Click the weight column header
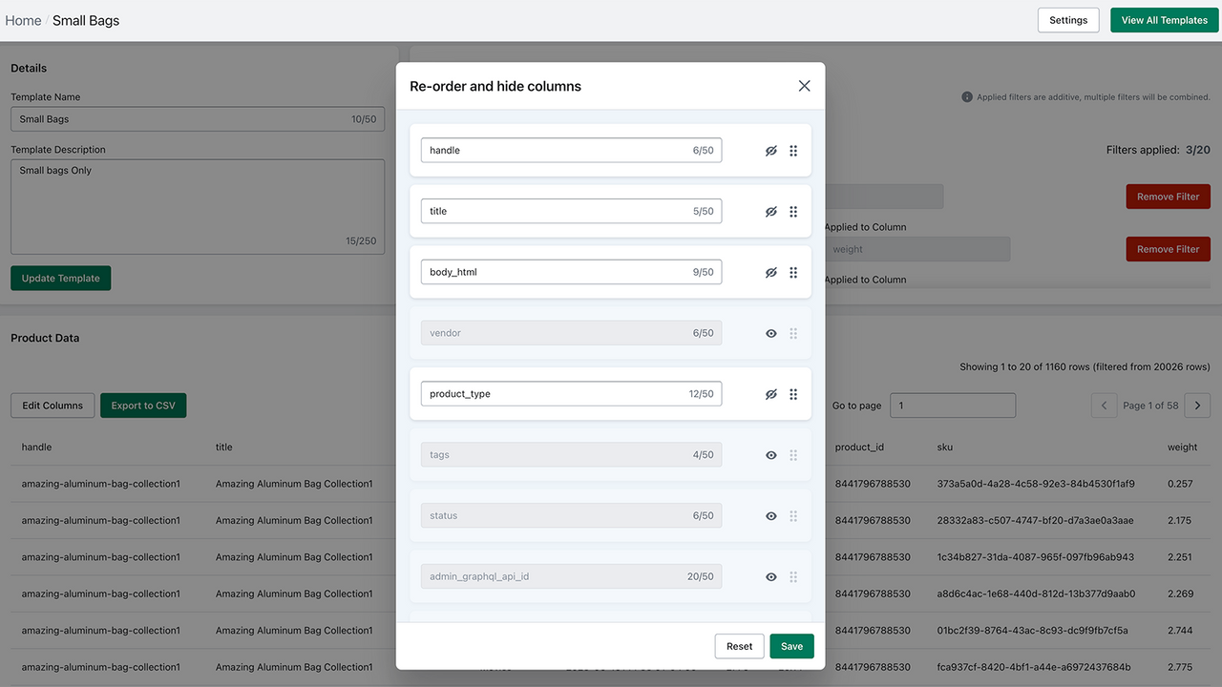This screenshot has width=1222, height=687. pos(1182,447)
